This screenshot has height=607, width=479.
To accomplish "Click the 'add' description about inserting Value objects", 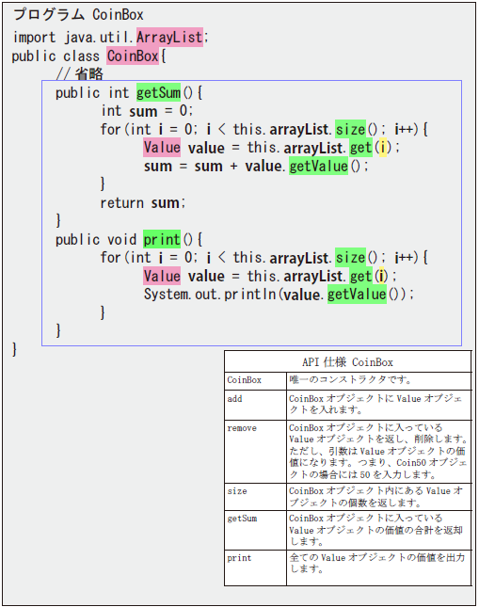I will pos(375,404).
